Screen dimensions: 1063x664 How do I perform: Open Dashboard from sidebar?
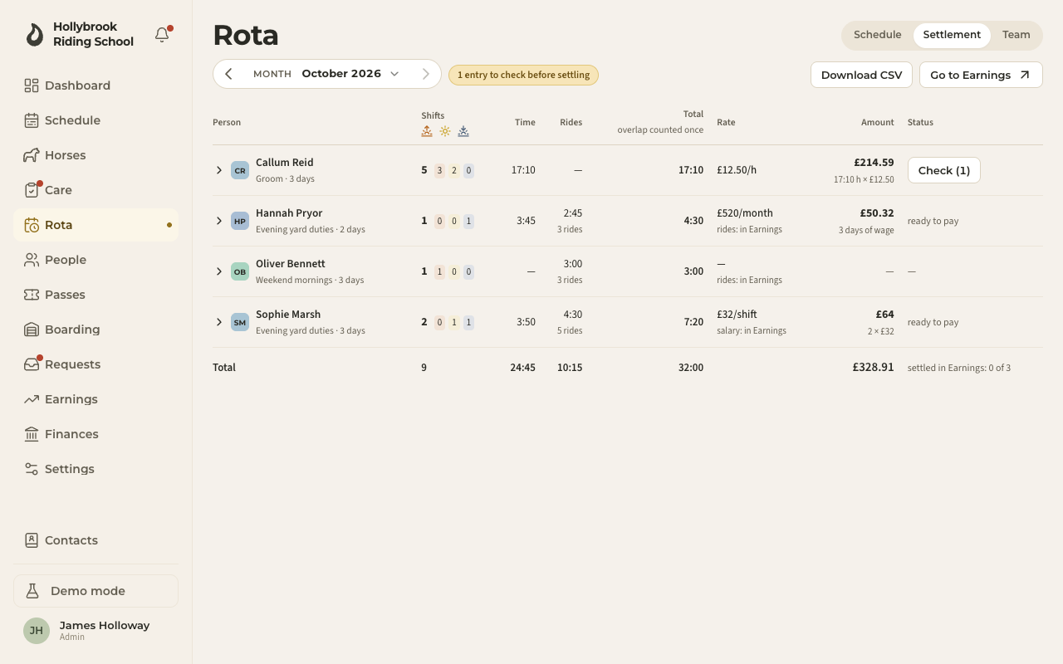click(x=96, y=85)
